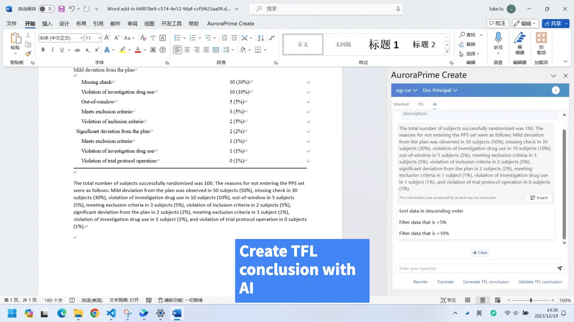Clear all formatting with the eraser A icon
This screenshot has height=322, width=574.
click(x=143, y=38)
